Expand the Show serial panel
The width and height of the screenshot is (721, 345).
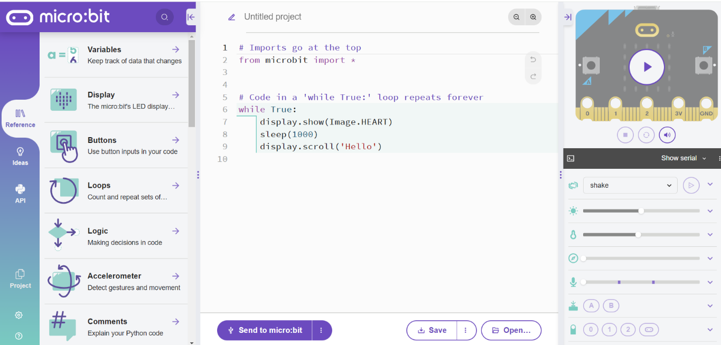pos(683,158)
